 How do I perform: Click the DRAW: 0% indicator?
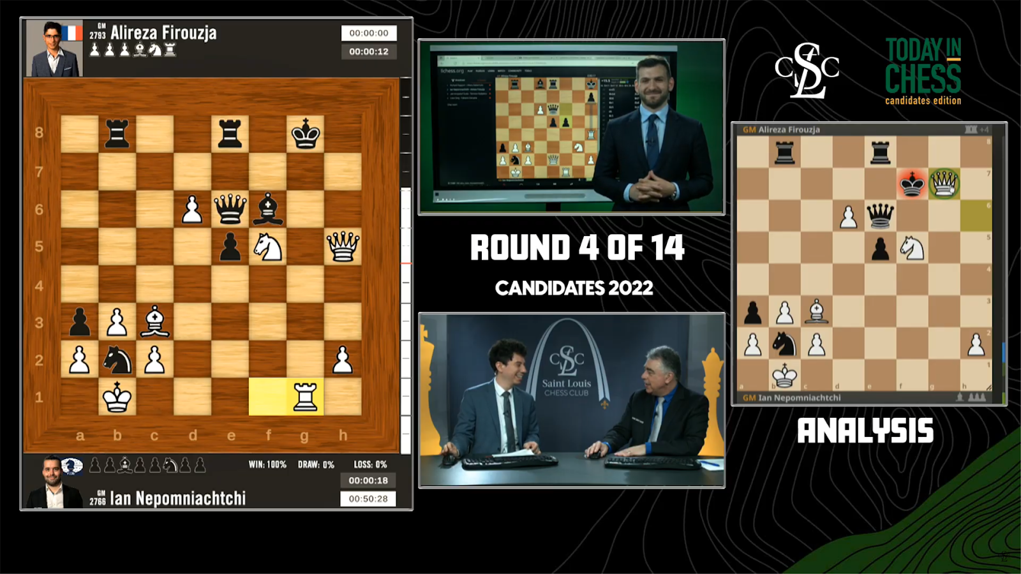316,464
